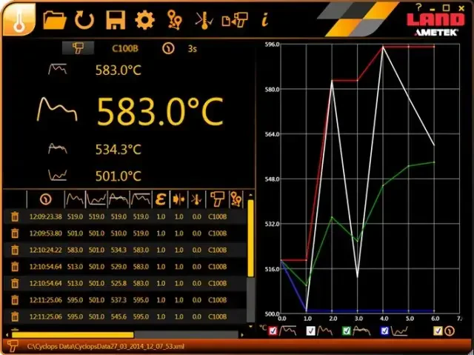This screenshot has width=474, height=355.
Task: Open settings with the gear icon
Action: point(144,19)
